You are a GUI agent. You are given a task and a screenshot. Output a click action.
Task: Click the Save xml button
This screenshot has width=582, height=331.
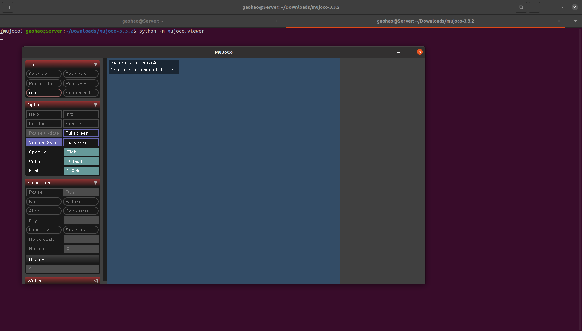point(44,74)
